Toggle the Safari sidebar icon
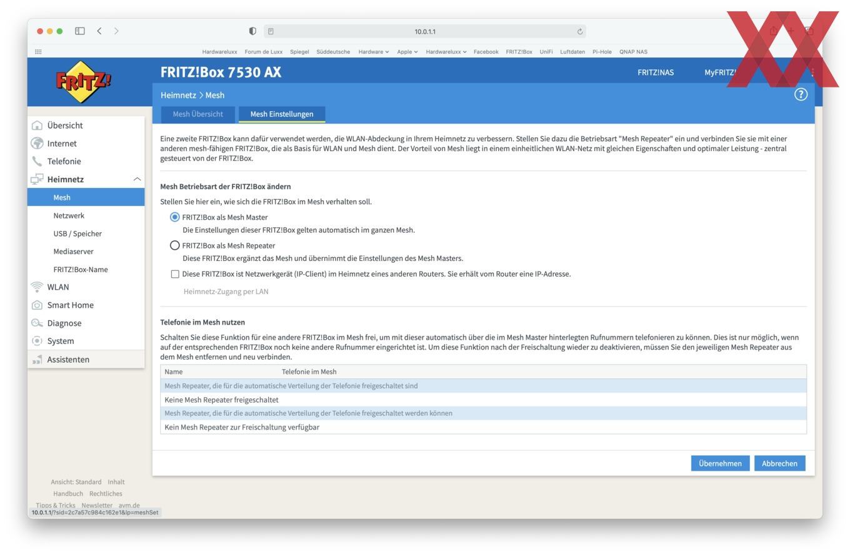 pos(80,31)
